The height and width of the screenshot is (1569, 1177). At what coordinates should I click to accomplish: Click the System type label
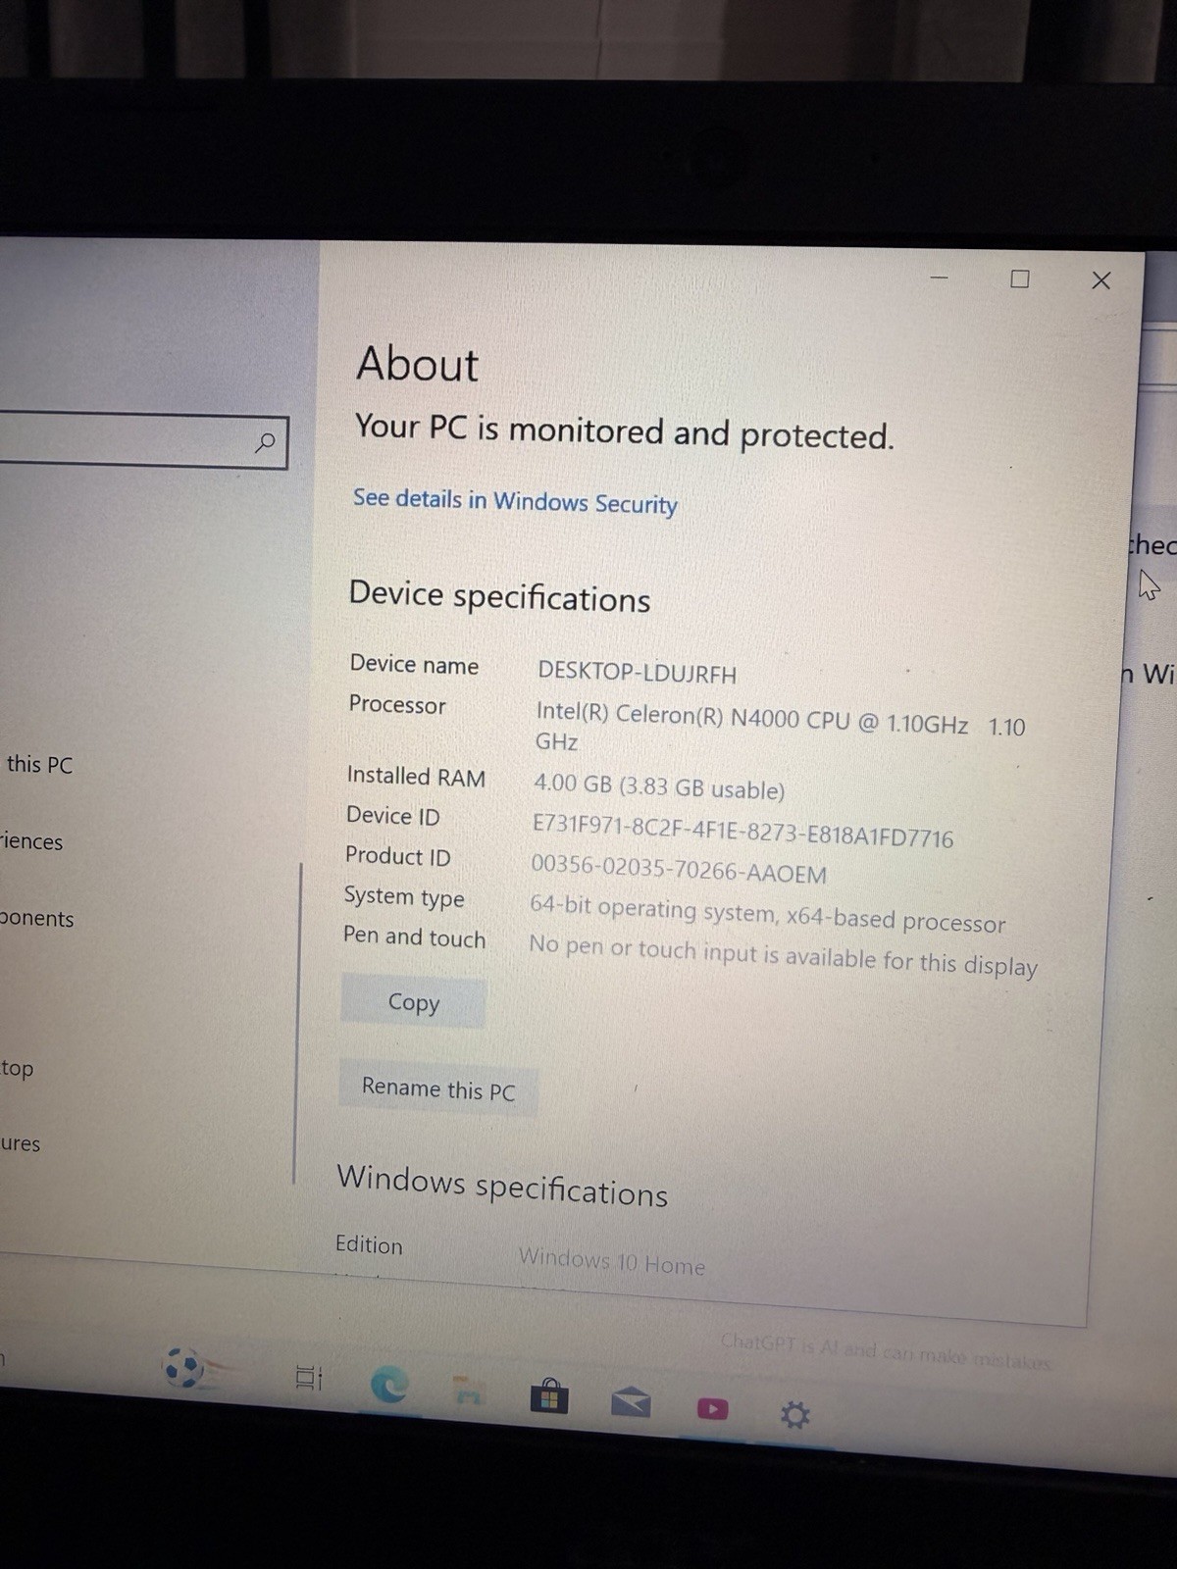pos(404,896)
